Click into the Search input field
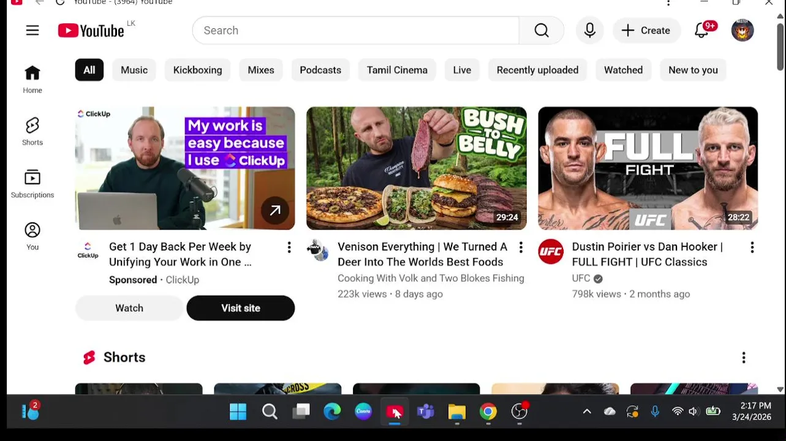 355,31
